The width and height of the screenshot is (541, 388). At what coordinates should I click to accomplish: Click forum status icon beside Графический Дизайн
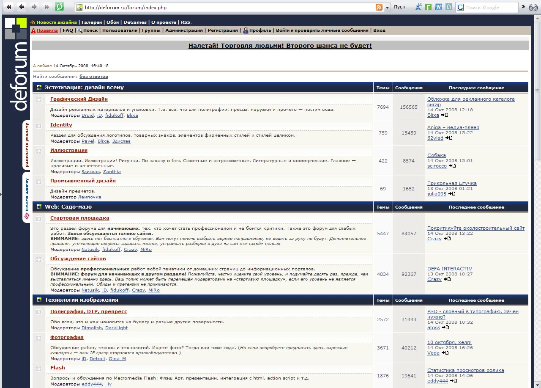coord(39,100)
